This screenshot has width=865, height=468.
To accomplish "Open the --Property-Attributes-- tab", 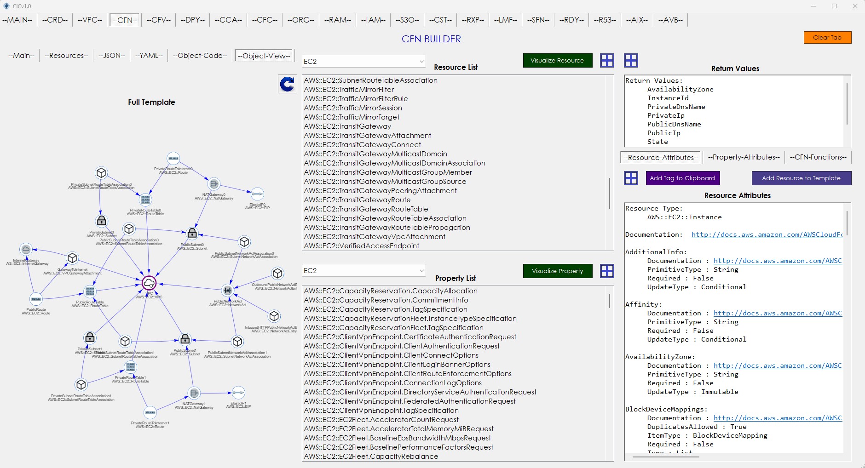I will tap(744, 157).
